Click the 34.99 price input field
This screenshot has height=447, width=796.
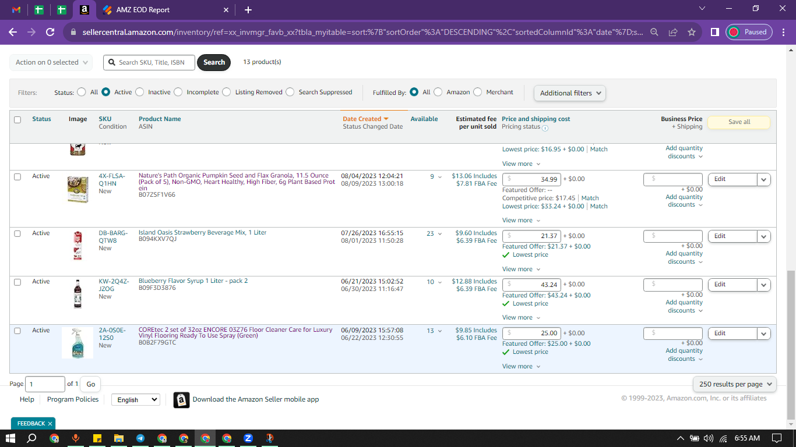pos(531,179)
